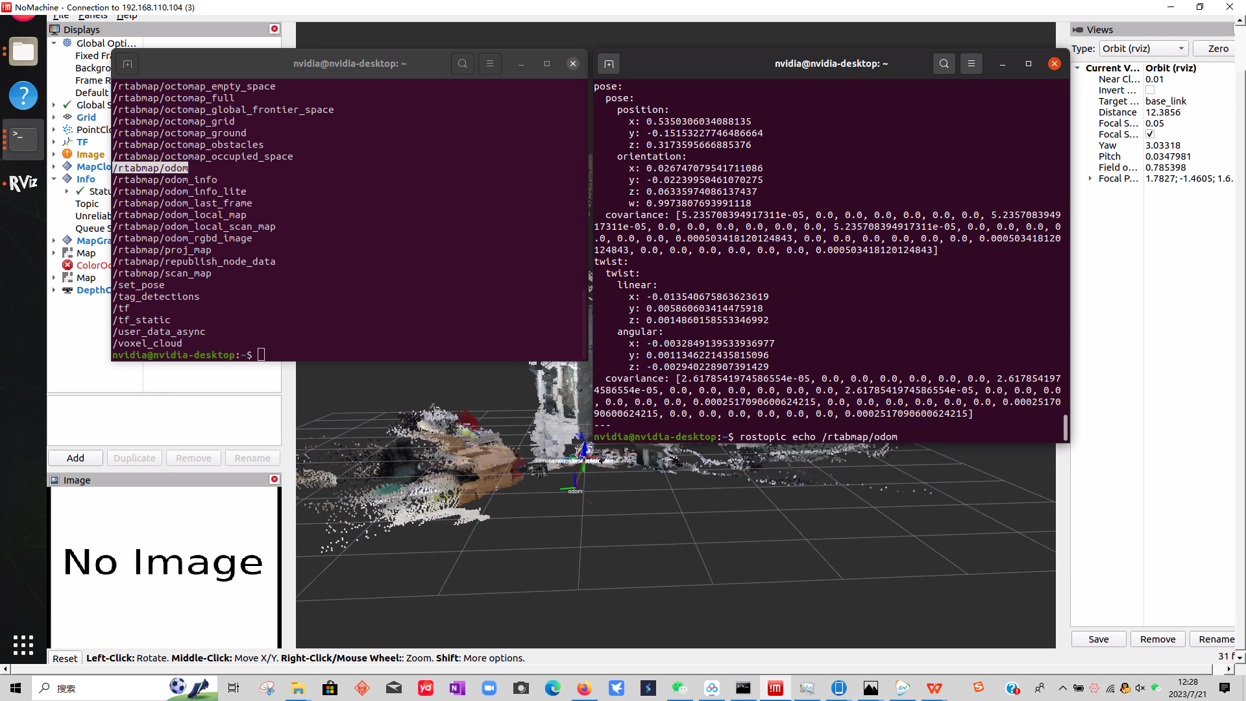Click the search icon in the left terminal

(x=462, y=64)
